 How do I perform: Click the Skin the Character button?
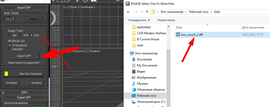pos(31,74)
